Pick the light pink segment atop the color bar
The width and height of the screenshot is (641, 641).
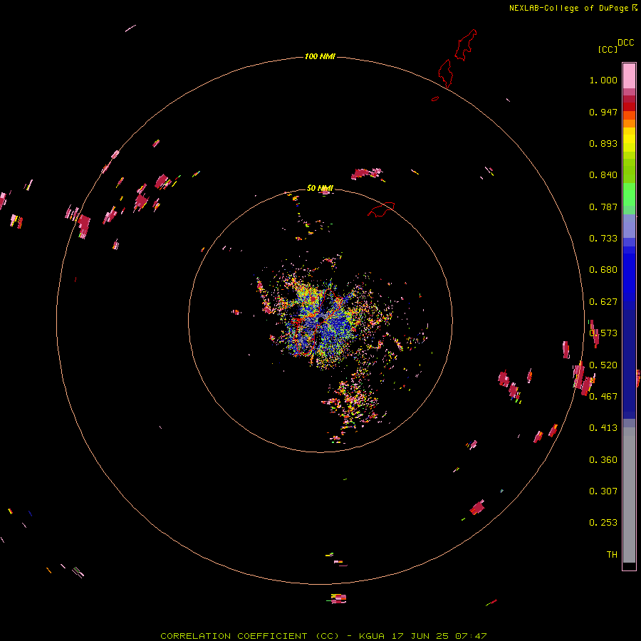629,76
